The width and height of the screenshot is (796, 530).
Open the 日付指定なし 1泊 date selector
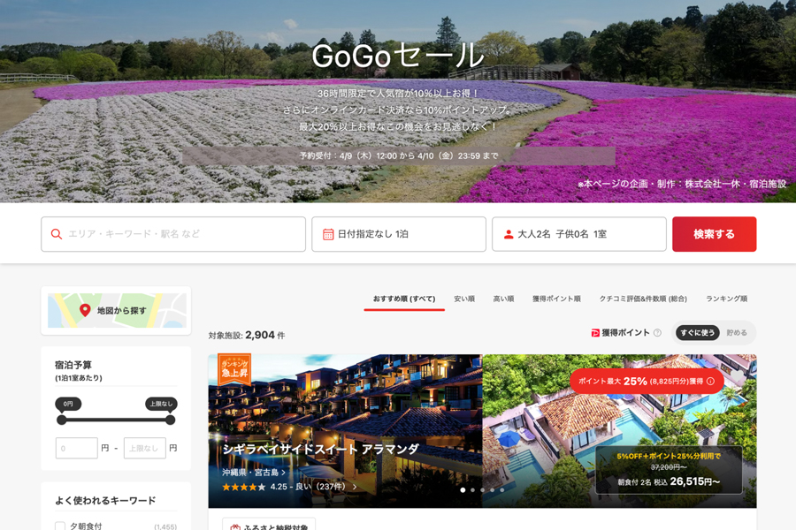click(397, 234)
